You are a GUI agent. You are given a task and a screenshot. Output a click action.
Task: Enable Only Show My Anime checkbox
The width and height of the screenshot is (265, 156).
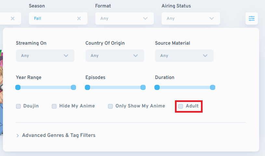(x=110, y=106)
